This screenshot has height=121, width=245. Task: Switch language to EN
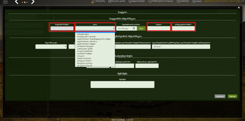[243, 1]
